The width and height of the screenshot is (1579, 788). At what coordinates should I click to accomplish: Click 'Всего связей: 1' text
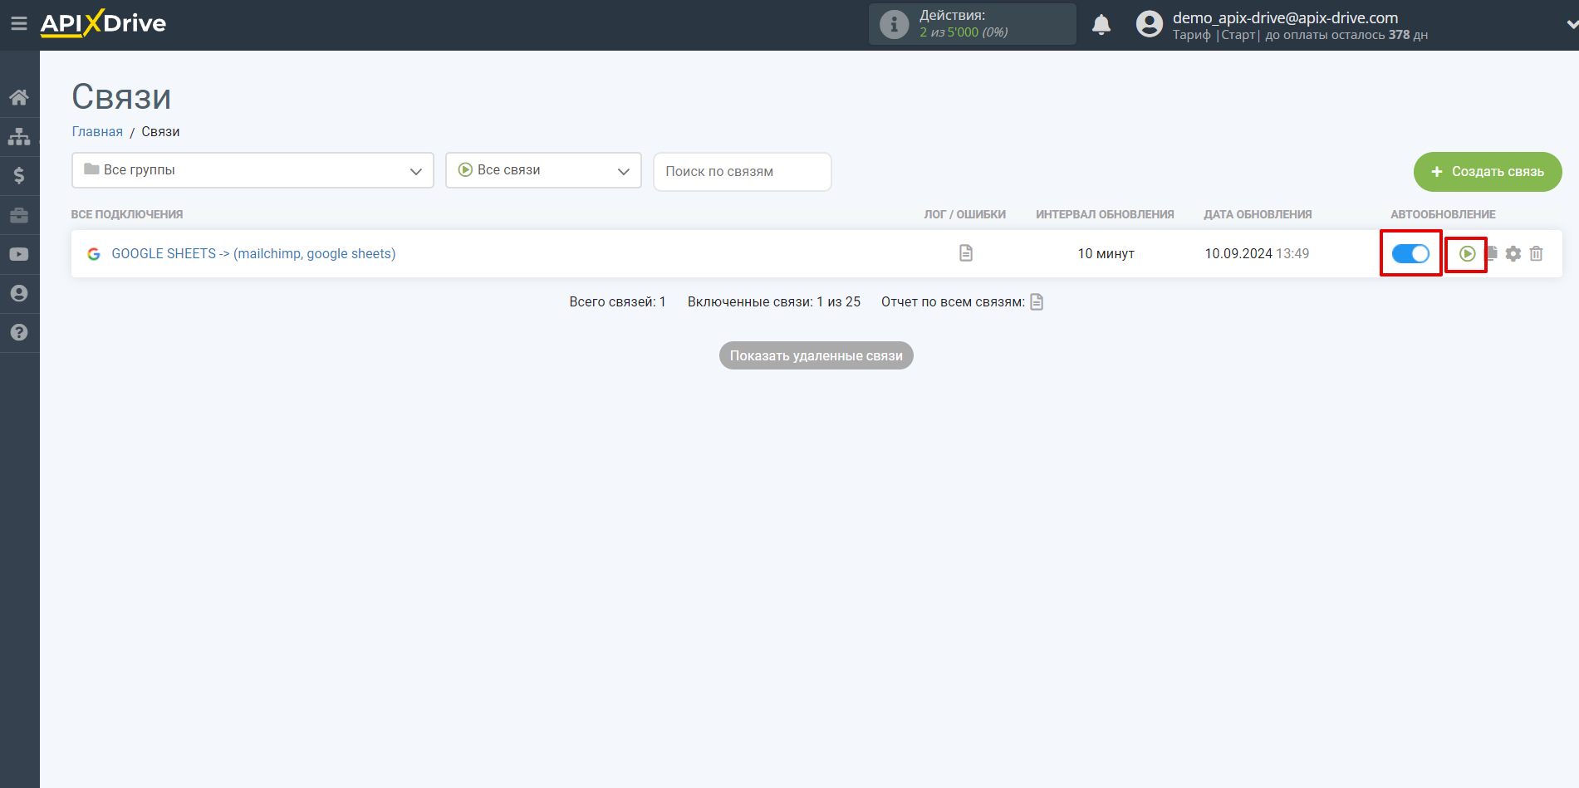(x=617, y=301)
